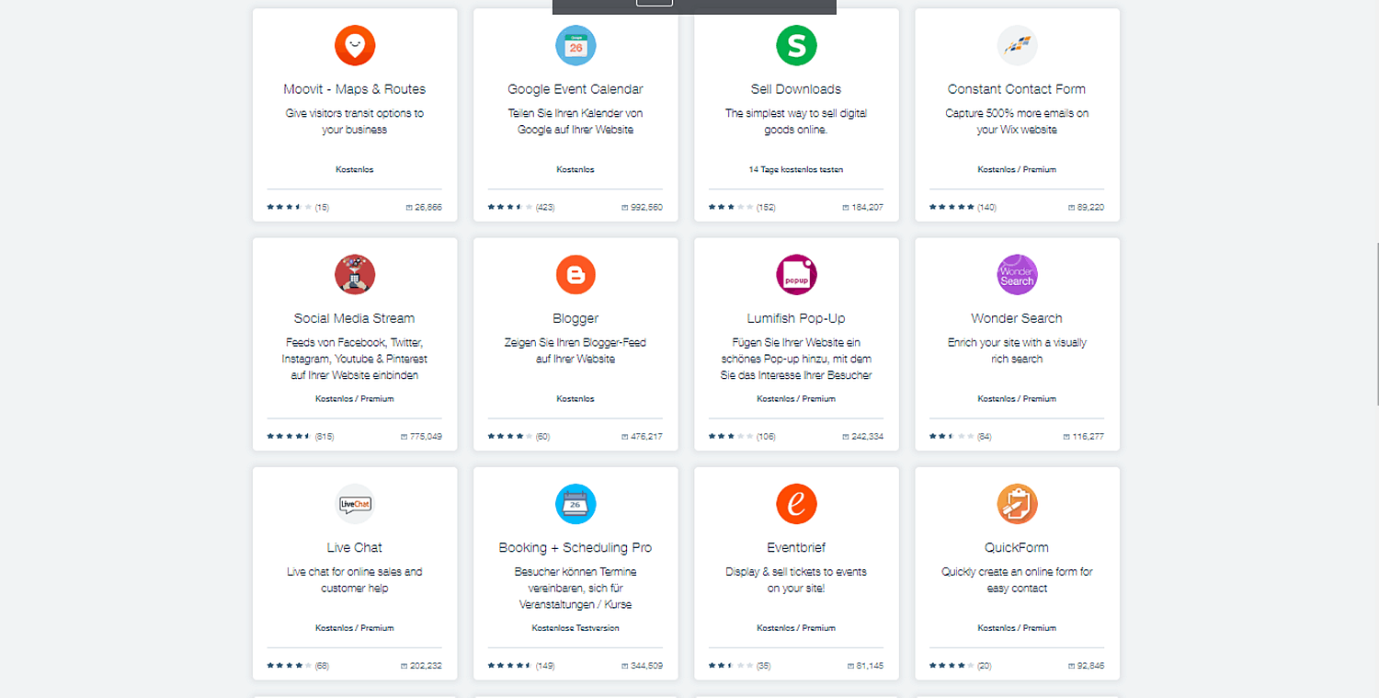Click the Sell Downloads rating (152)

[742, 208]
